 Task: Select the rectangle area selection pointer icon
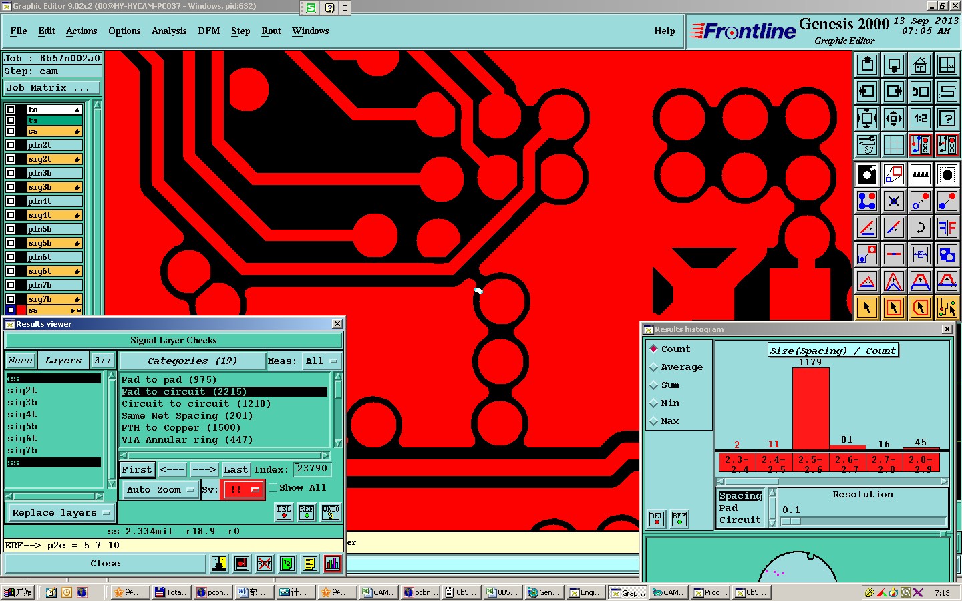(x=894, y=308)
